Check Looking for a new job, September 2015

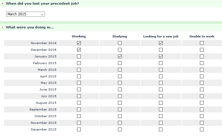[x=161, y=110]
